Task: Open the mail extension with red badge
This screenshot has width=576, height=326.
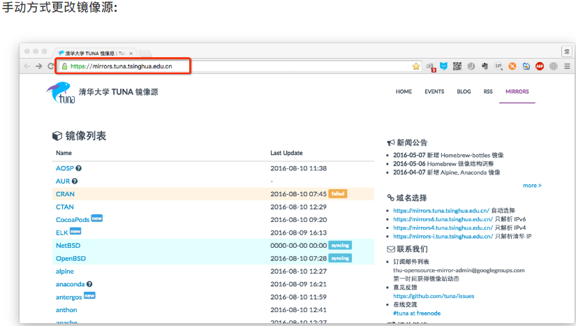Action: [x=431, y=67]
